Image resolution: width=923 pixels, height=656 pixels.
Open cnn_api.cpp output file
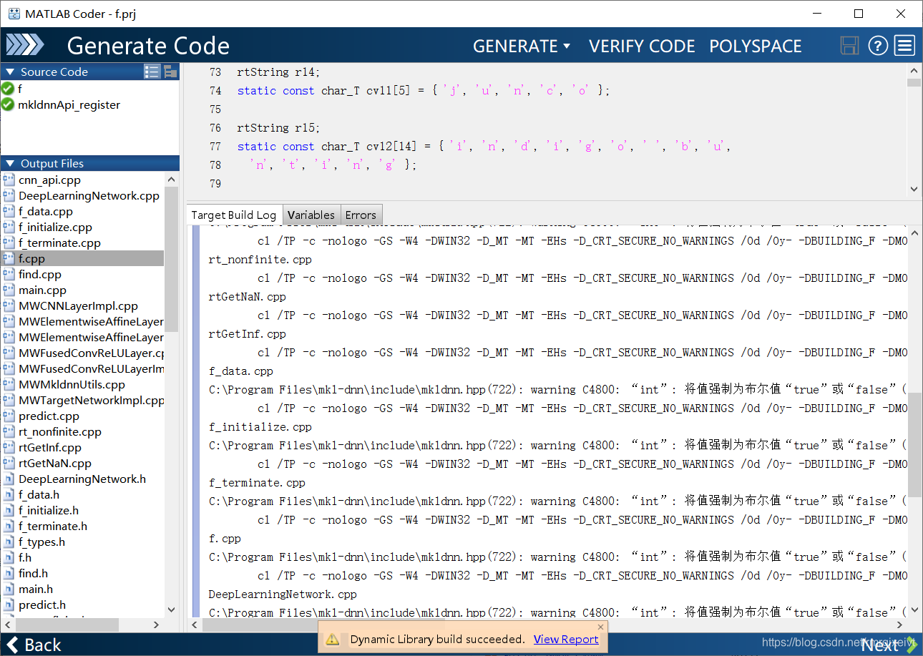coord(49,180)
